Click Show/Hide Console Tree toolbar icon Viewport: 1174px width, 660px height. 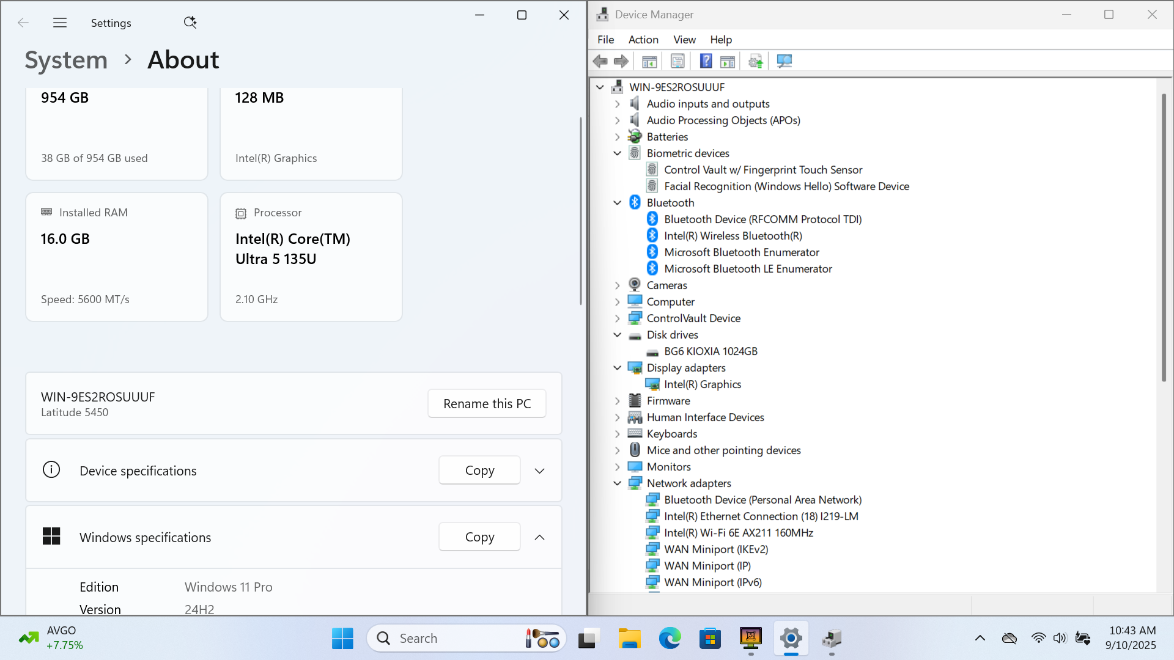[x=649, y=61]
